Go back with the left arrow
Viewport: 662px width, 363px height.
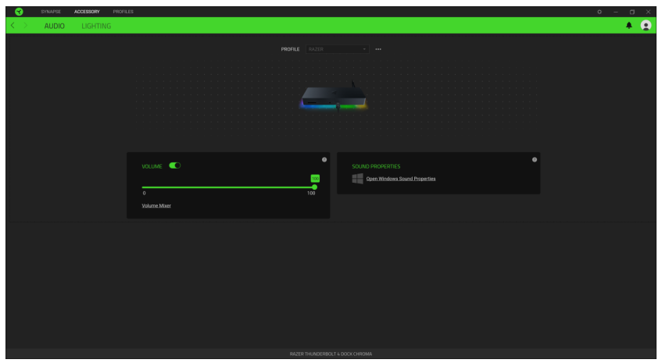[x=13, y=25]
